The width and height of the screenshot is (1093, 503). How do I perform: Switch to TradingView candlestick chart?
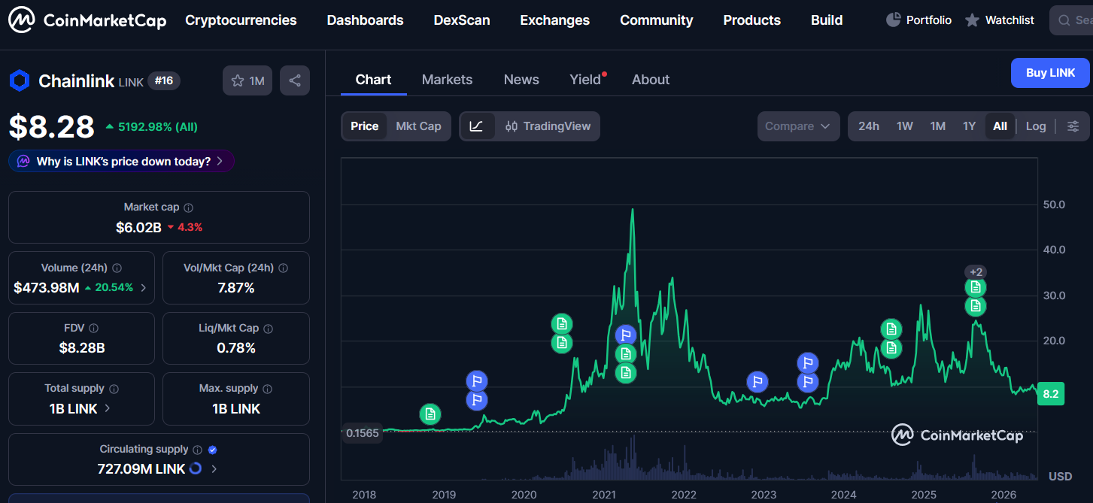pyautogui.click(x=548, y=126)
